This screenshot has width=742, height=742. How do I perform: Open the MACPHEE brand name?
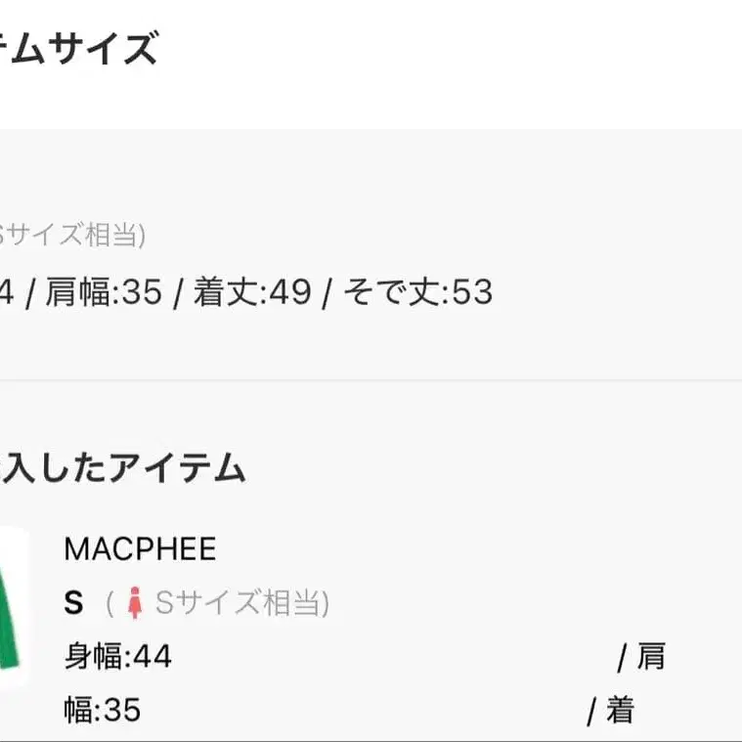(140, 548)
